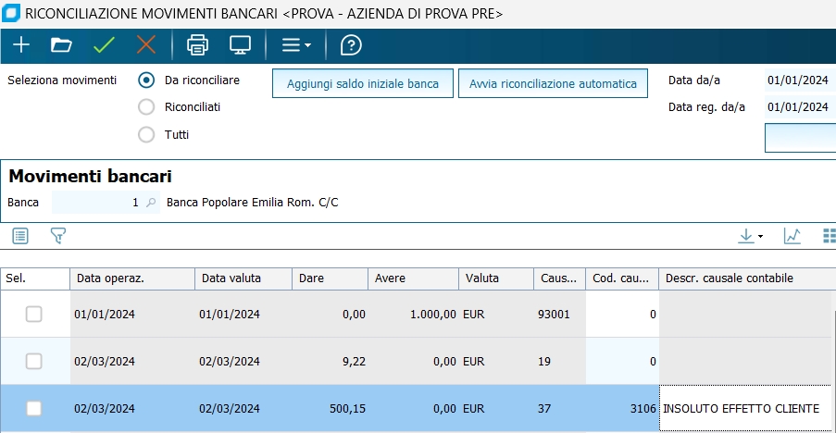Open the download arrow dropdown
This screenshot has width=836, height=433.
[x=750, y=236]
